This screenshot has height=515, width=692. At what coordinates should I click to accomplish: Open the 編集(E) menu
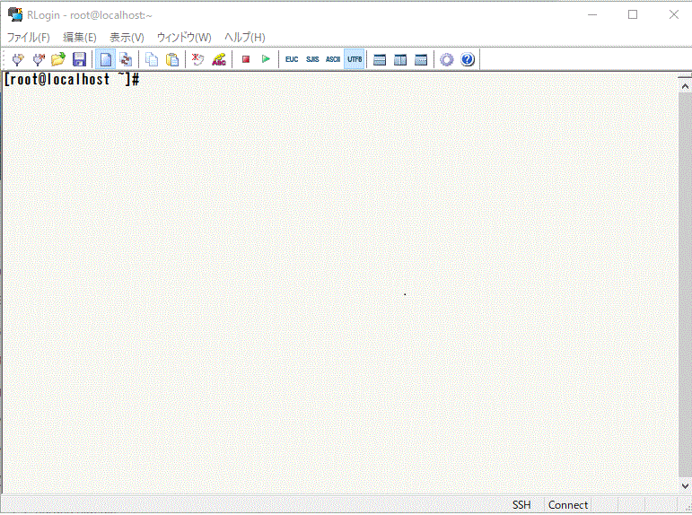[80, 38]
